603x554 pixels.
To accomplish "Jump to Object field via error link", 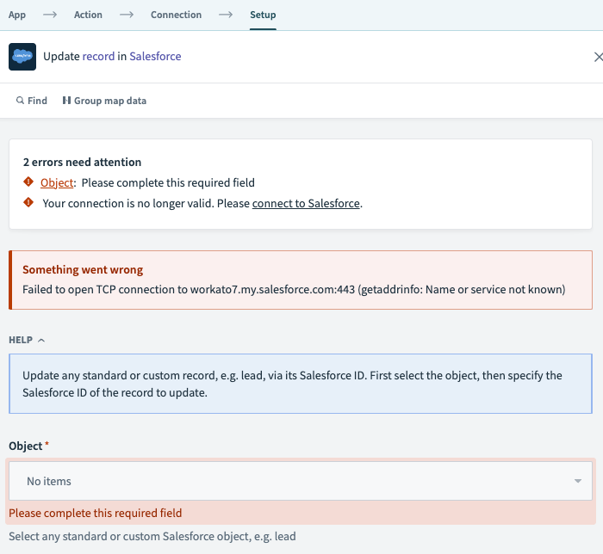I will click(57, 182).
